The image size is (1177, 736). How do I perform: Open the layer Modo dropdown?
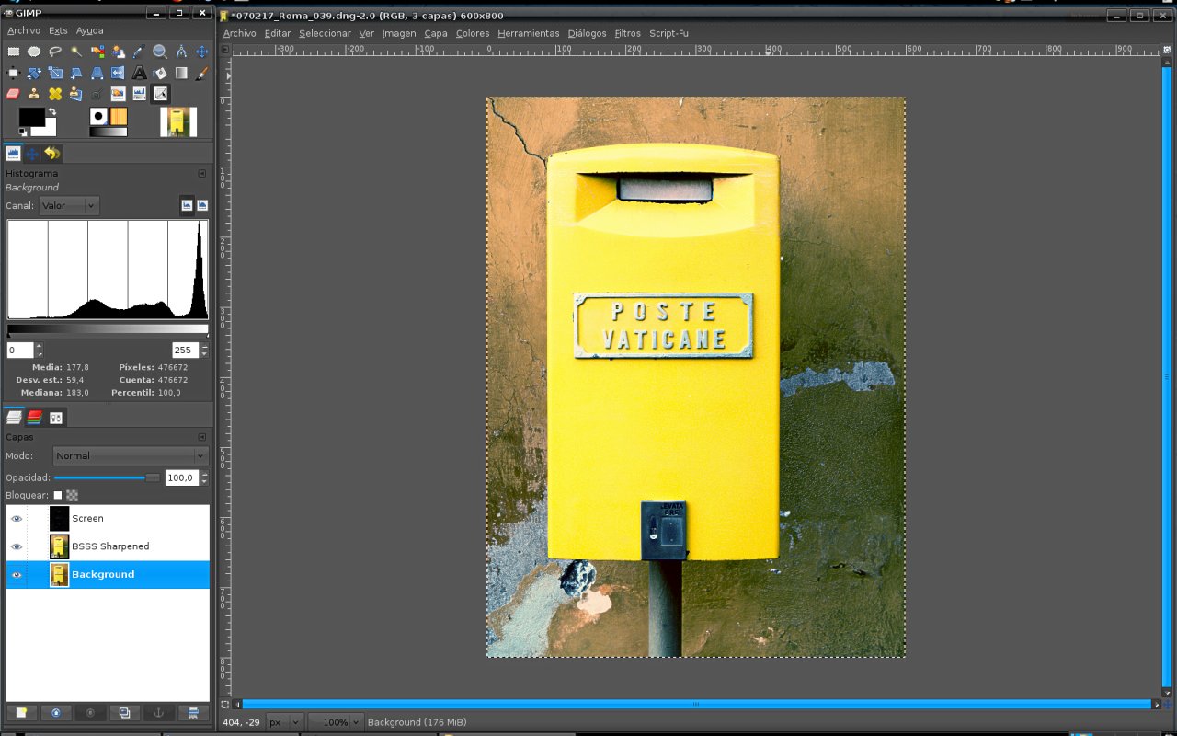click(x=130, y=456)
